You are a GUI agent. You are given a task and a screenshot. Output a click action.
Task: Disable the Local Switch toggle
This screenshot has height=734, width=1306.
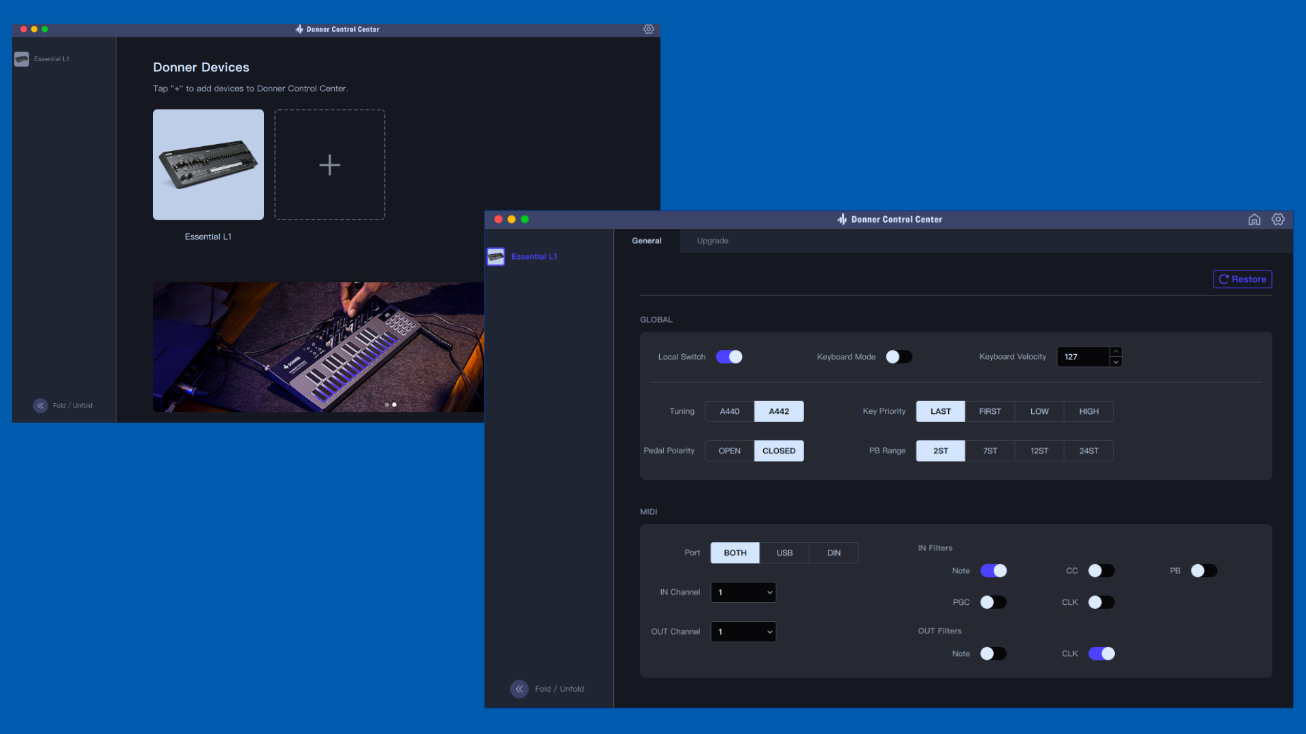coord(729,357)
